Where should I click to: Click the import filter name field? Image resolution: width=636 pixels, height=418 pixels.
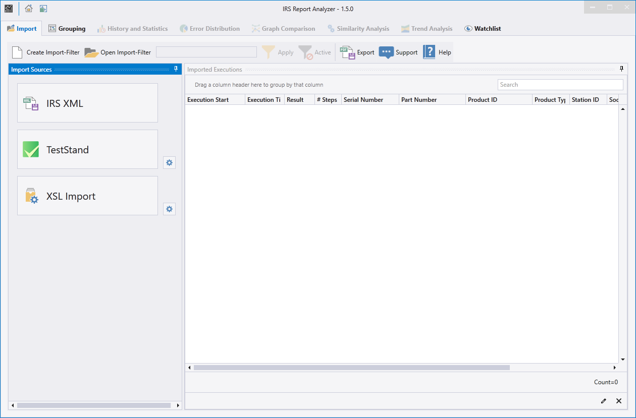click(x=206, y=52)
